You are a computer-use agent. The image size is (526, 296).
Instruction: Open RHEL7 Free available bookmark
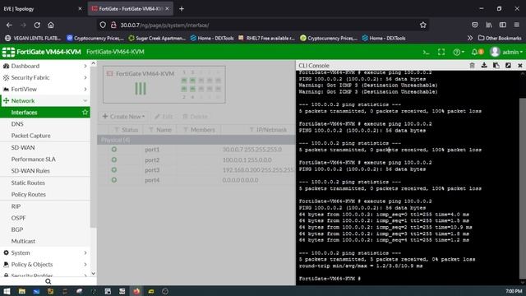[x=266, y=39]
